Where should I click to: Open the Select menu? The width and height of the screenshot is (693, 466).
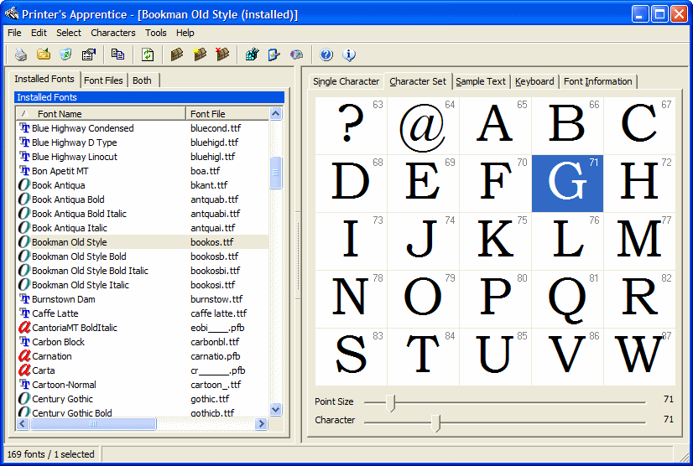click(x=69, y=33)
